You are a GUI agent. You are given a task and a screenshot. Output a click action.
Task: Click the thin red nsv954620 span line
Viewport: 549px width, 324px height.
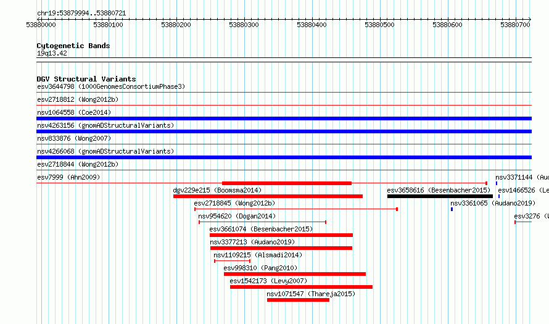pos(262,222)
